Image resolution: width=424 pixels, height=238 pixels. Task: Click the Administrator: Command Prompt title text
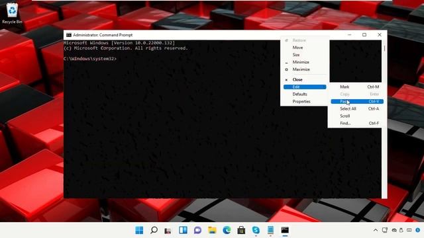coord(103,35)
